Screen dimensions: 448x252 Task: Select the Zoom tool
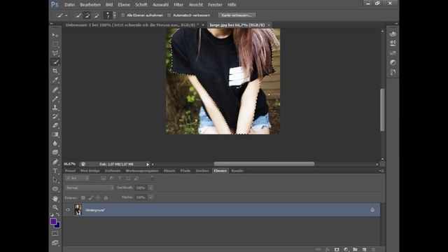tap(55, 207)
